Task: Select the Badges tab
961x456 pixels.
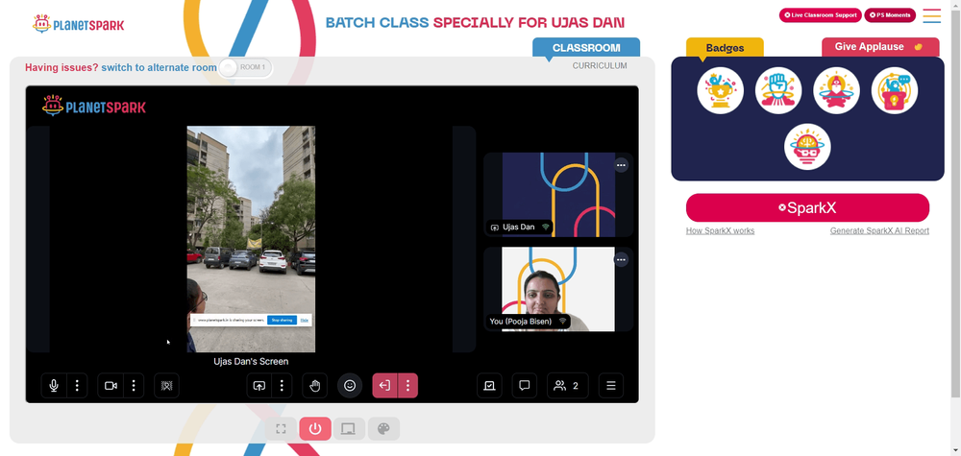Action: click(725, 48)
